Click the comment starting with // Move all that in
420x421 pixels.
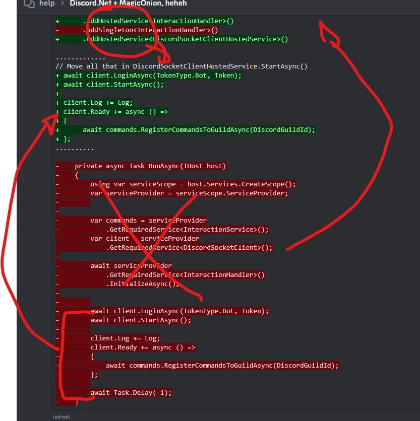click(x=182, y=66)
